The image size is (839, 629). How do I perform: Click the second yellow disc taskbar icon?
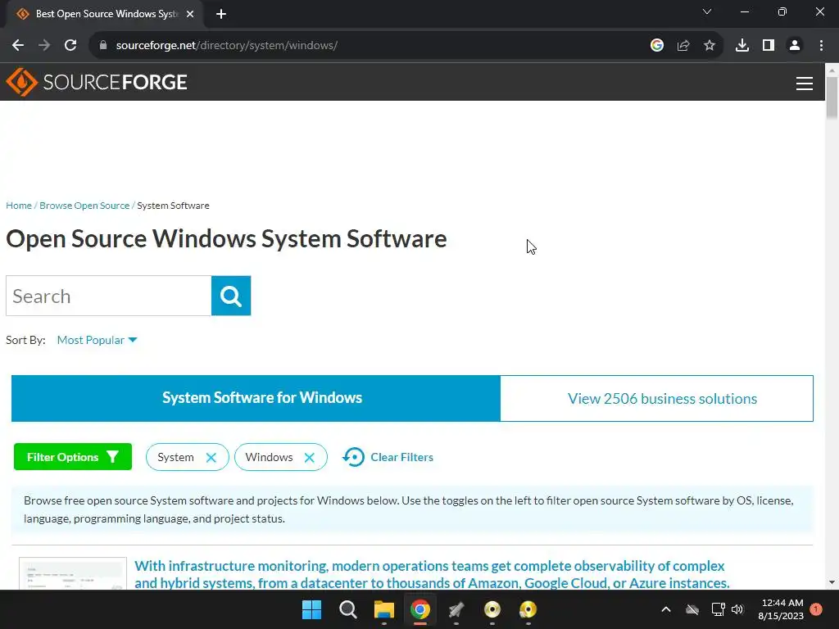point(528,609)
